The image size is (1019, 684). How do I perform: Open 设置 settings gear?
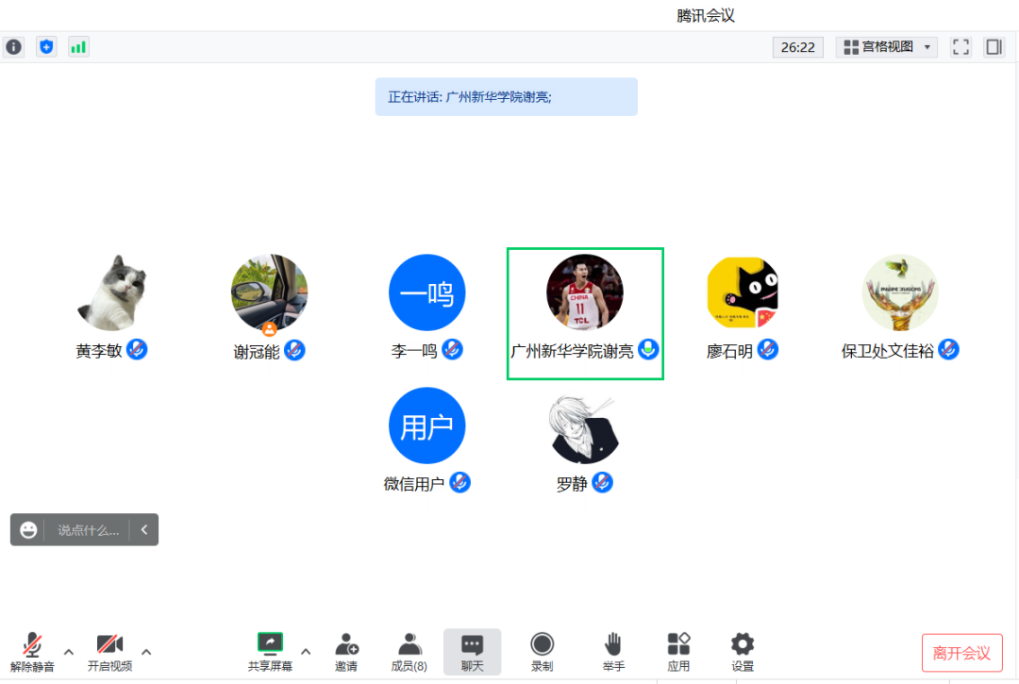click(x=743, y=651)
